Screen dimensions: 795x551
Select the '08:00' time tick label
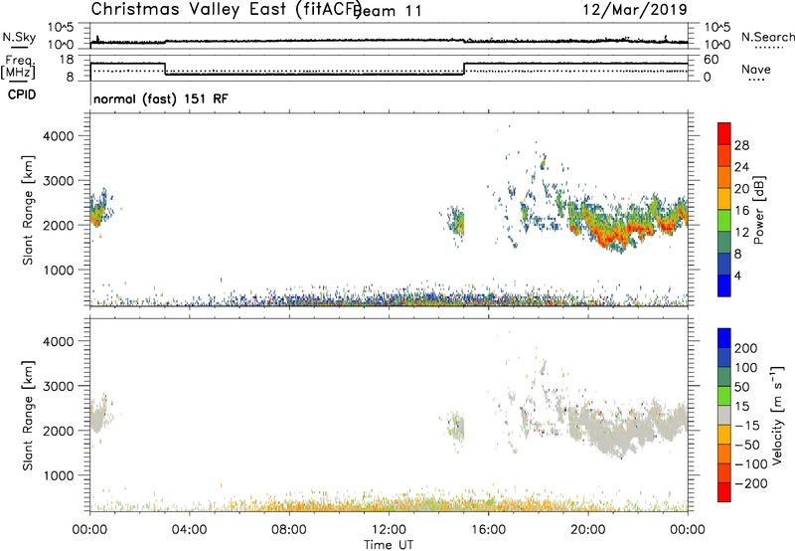(289, 530)
